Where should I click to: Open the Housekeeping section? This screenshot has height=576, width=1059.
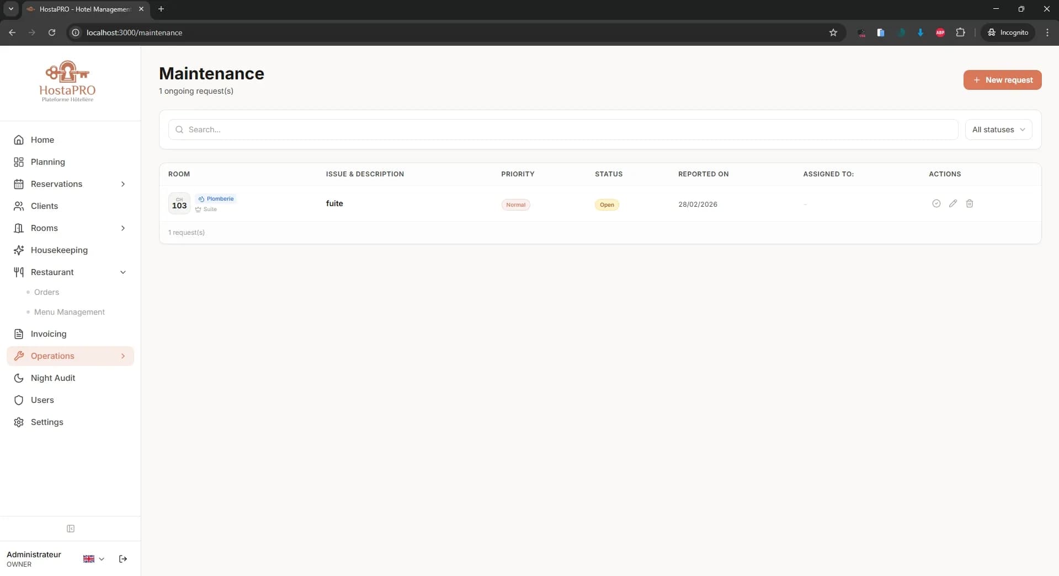(x=60, y=250)
